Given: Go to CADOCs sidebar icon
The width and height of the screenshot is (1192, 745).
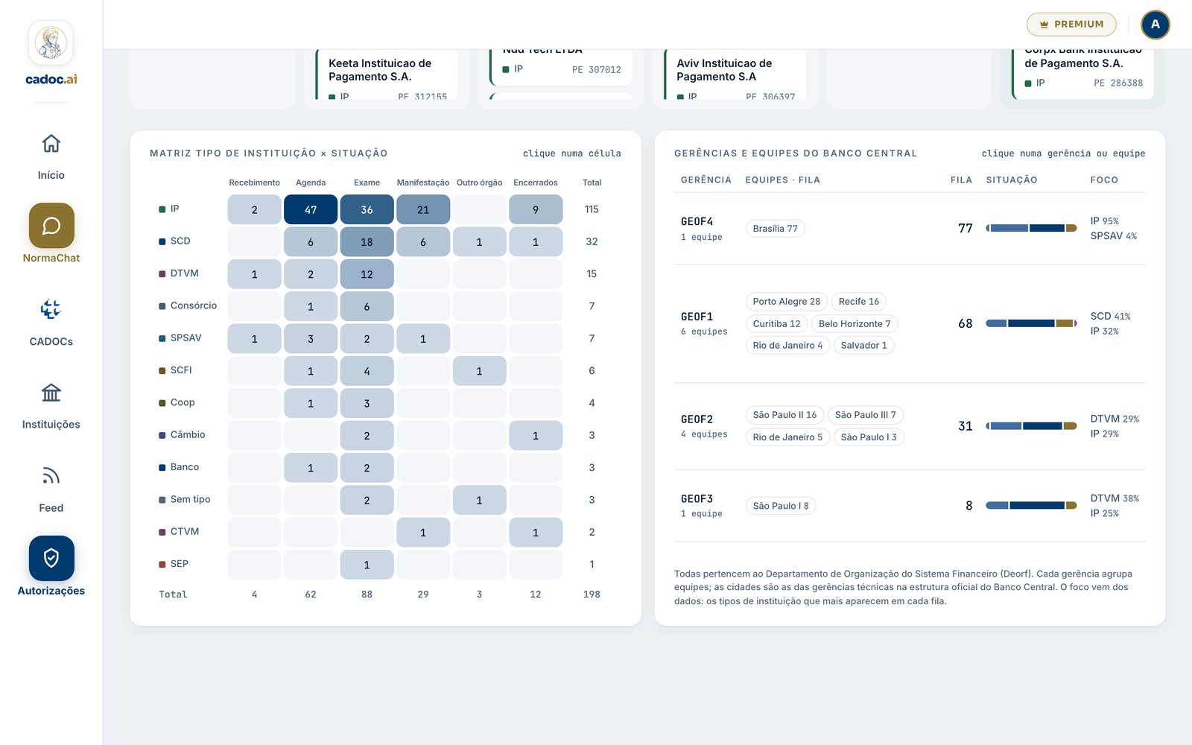Looking at the screenshot, I should 51,309.
